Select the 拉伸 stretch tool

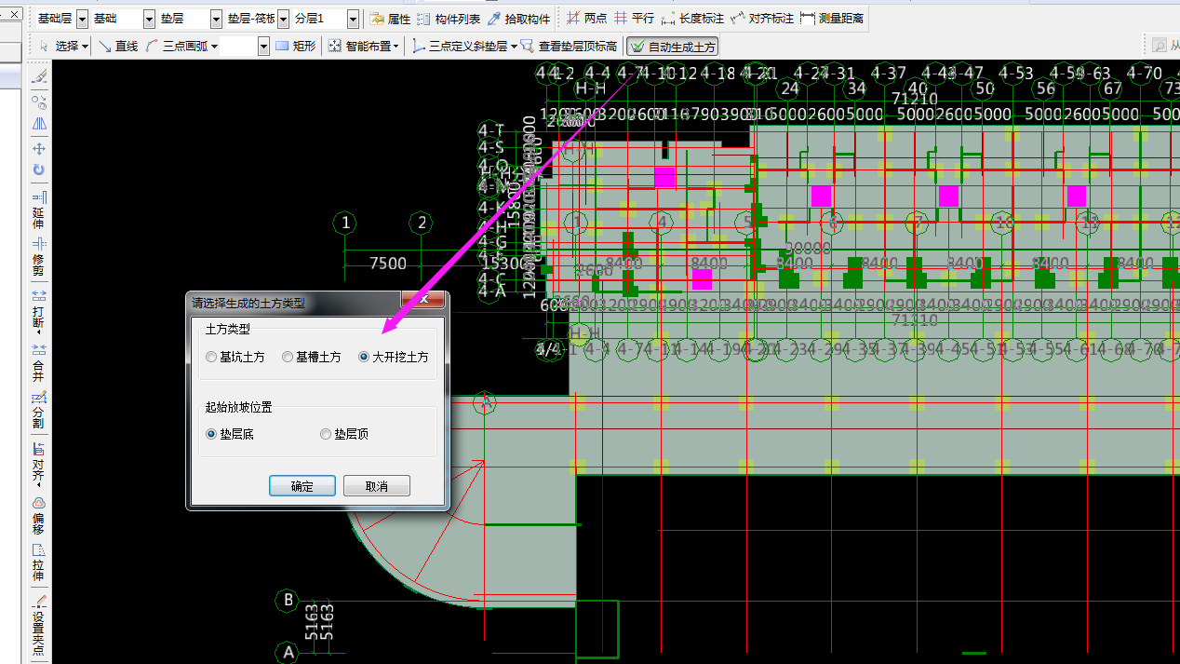(x=39, y=562)
